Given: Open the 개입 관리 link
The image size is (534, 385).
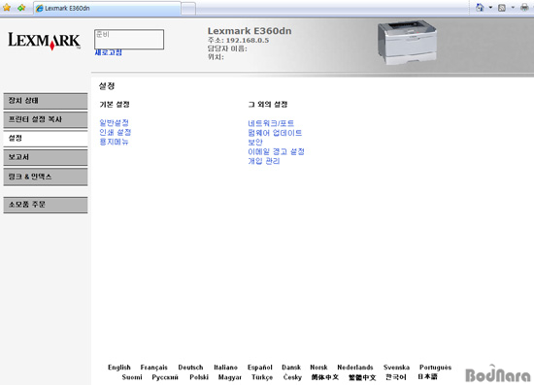Looking at the screenshot, I should 264,161.
